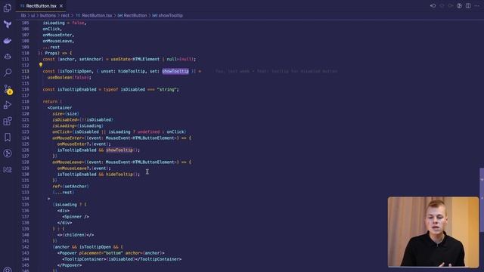The height and width of the screenshot is (272, 484).
Task: Click hideTooltip call on line 130
Action: tap(119, 175)
